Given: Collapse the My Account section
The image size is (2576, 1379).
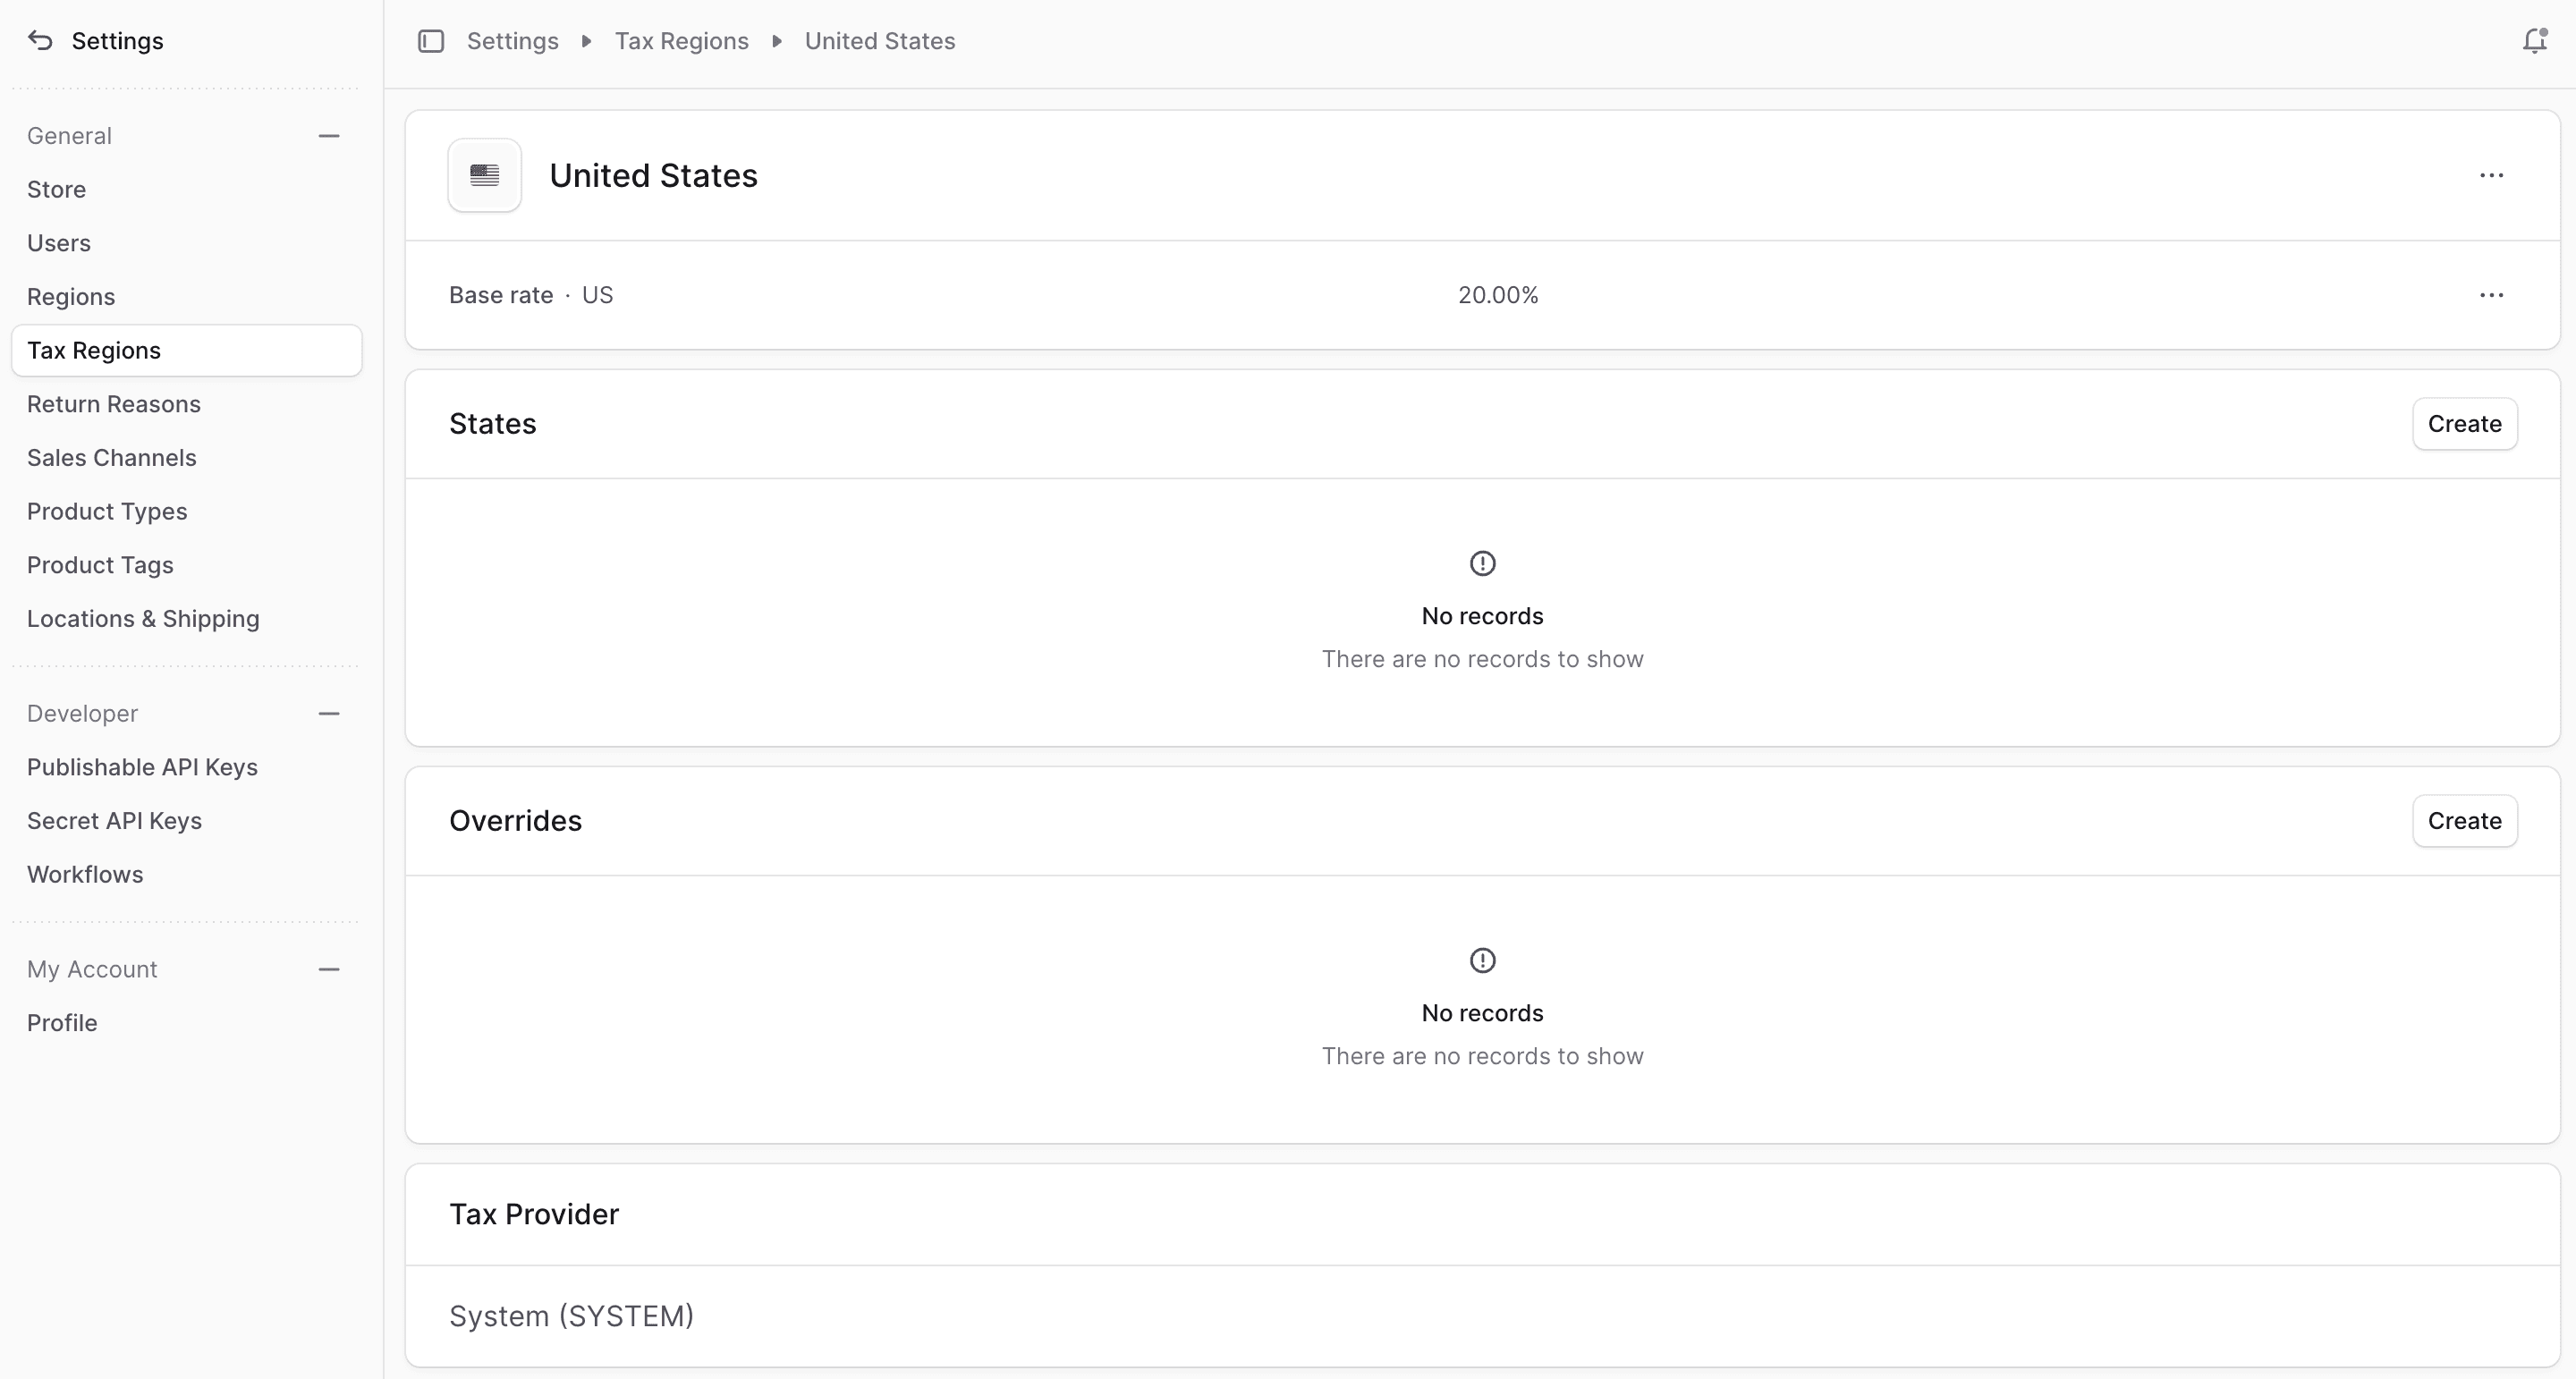Looking at the screenshot, I should 329,970.
